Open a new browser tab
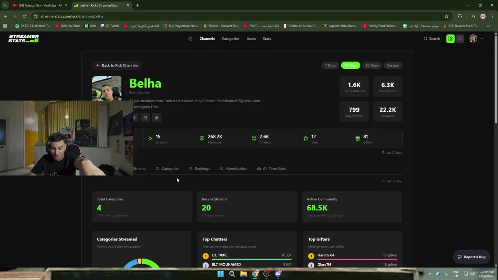The width and height of the screenshot is (498, 280). point(137,5)
